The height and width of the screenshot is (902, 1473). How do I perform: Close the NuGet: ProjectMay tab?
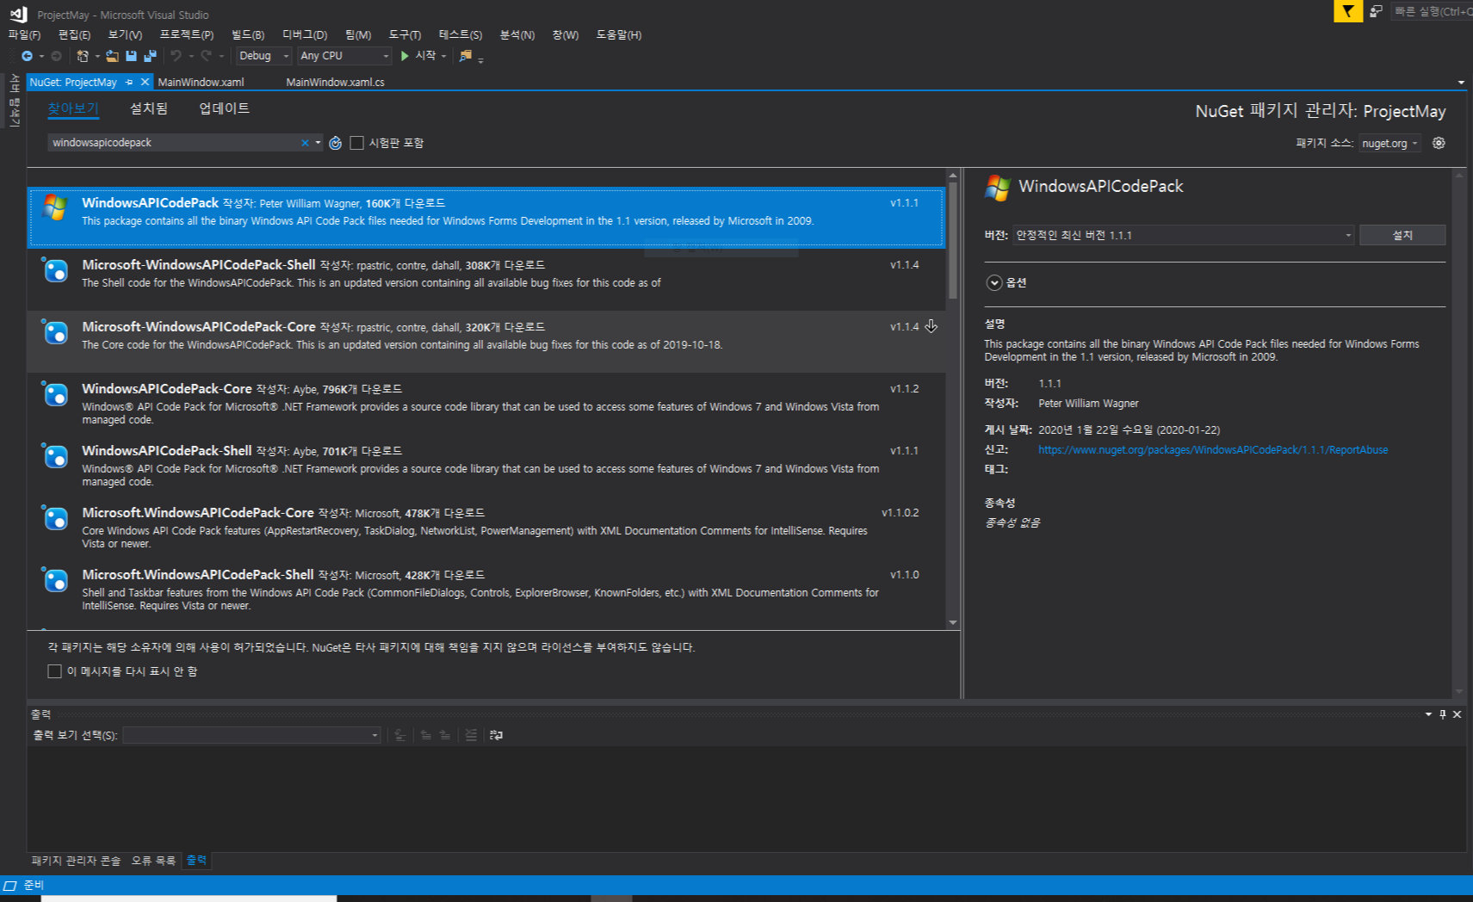point(145,82)
